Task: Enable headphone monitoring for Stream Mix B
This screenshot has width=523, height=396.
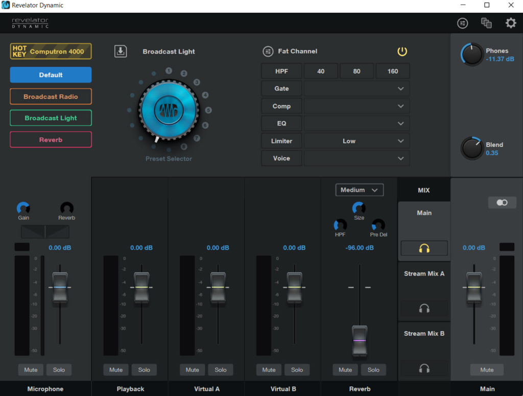Action: (424, 368)
